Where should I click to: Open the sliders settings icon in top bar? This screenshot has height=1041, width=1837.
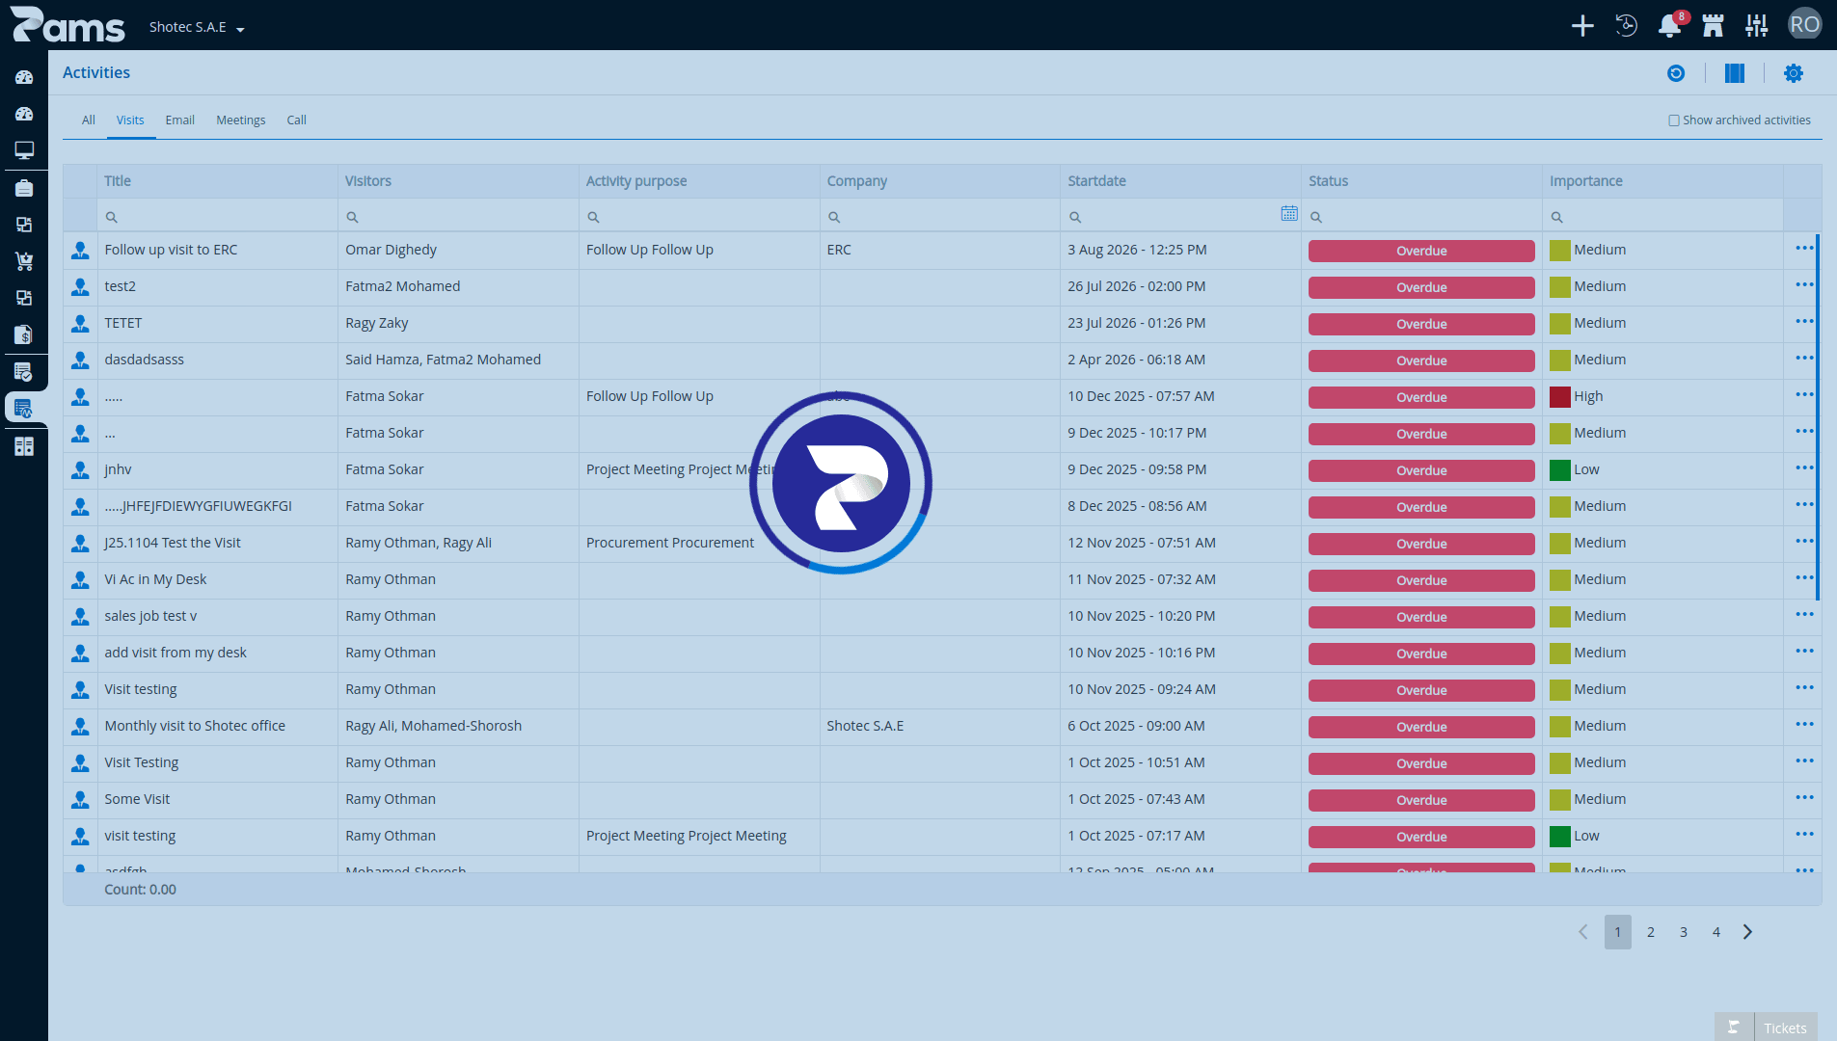coord(1757,25)
